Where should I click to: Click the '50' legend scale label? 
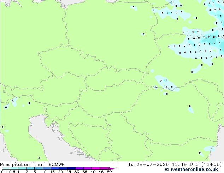[109, 172]
